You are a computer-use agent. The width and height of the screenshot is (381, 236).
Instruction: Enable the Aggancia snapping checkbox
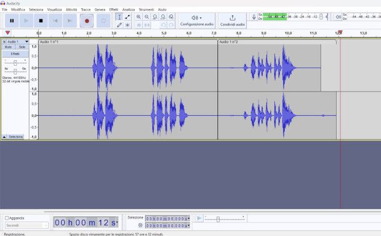click(x=7, y=218)
